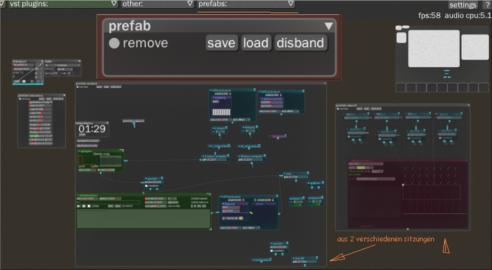492x270 pixels.
Task: Toggle remove in prefab audio2
Action: (x=78, y=87)
